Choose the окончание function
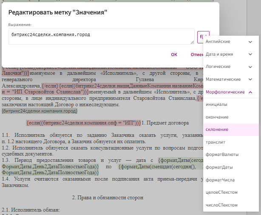This screenshot has height=215, width=261. [x=218, y=117]
